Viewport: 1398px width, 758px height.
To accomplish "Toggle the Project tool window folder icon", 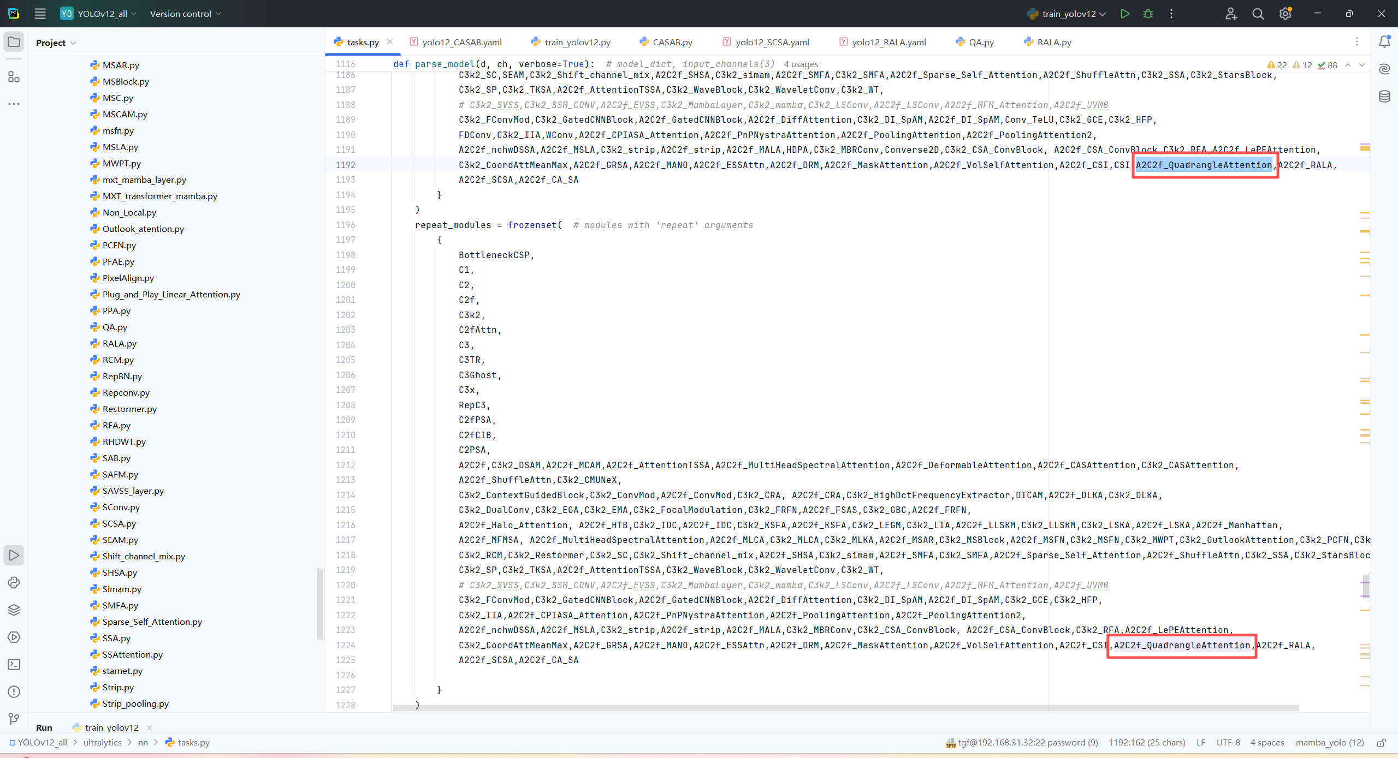I will (14, 42).
